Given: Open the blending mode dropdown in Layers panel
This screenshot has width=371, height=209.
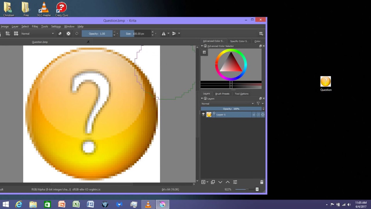Looking at the screenshot, I should pos(228,104).
